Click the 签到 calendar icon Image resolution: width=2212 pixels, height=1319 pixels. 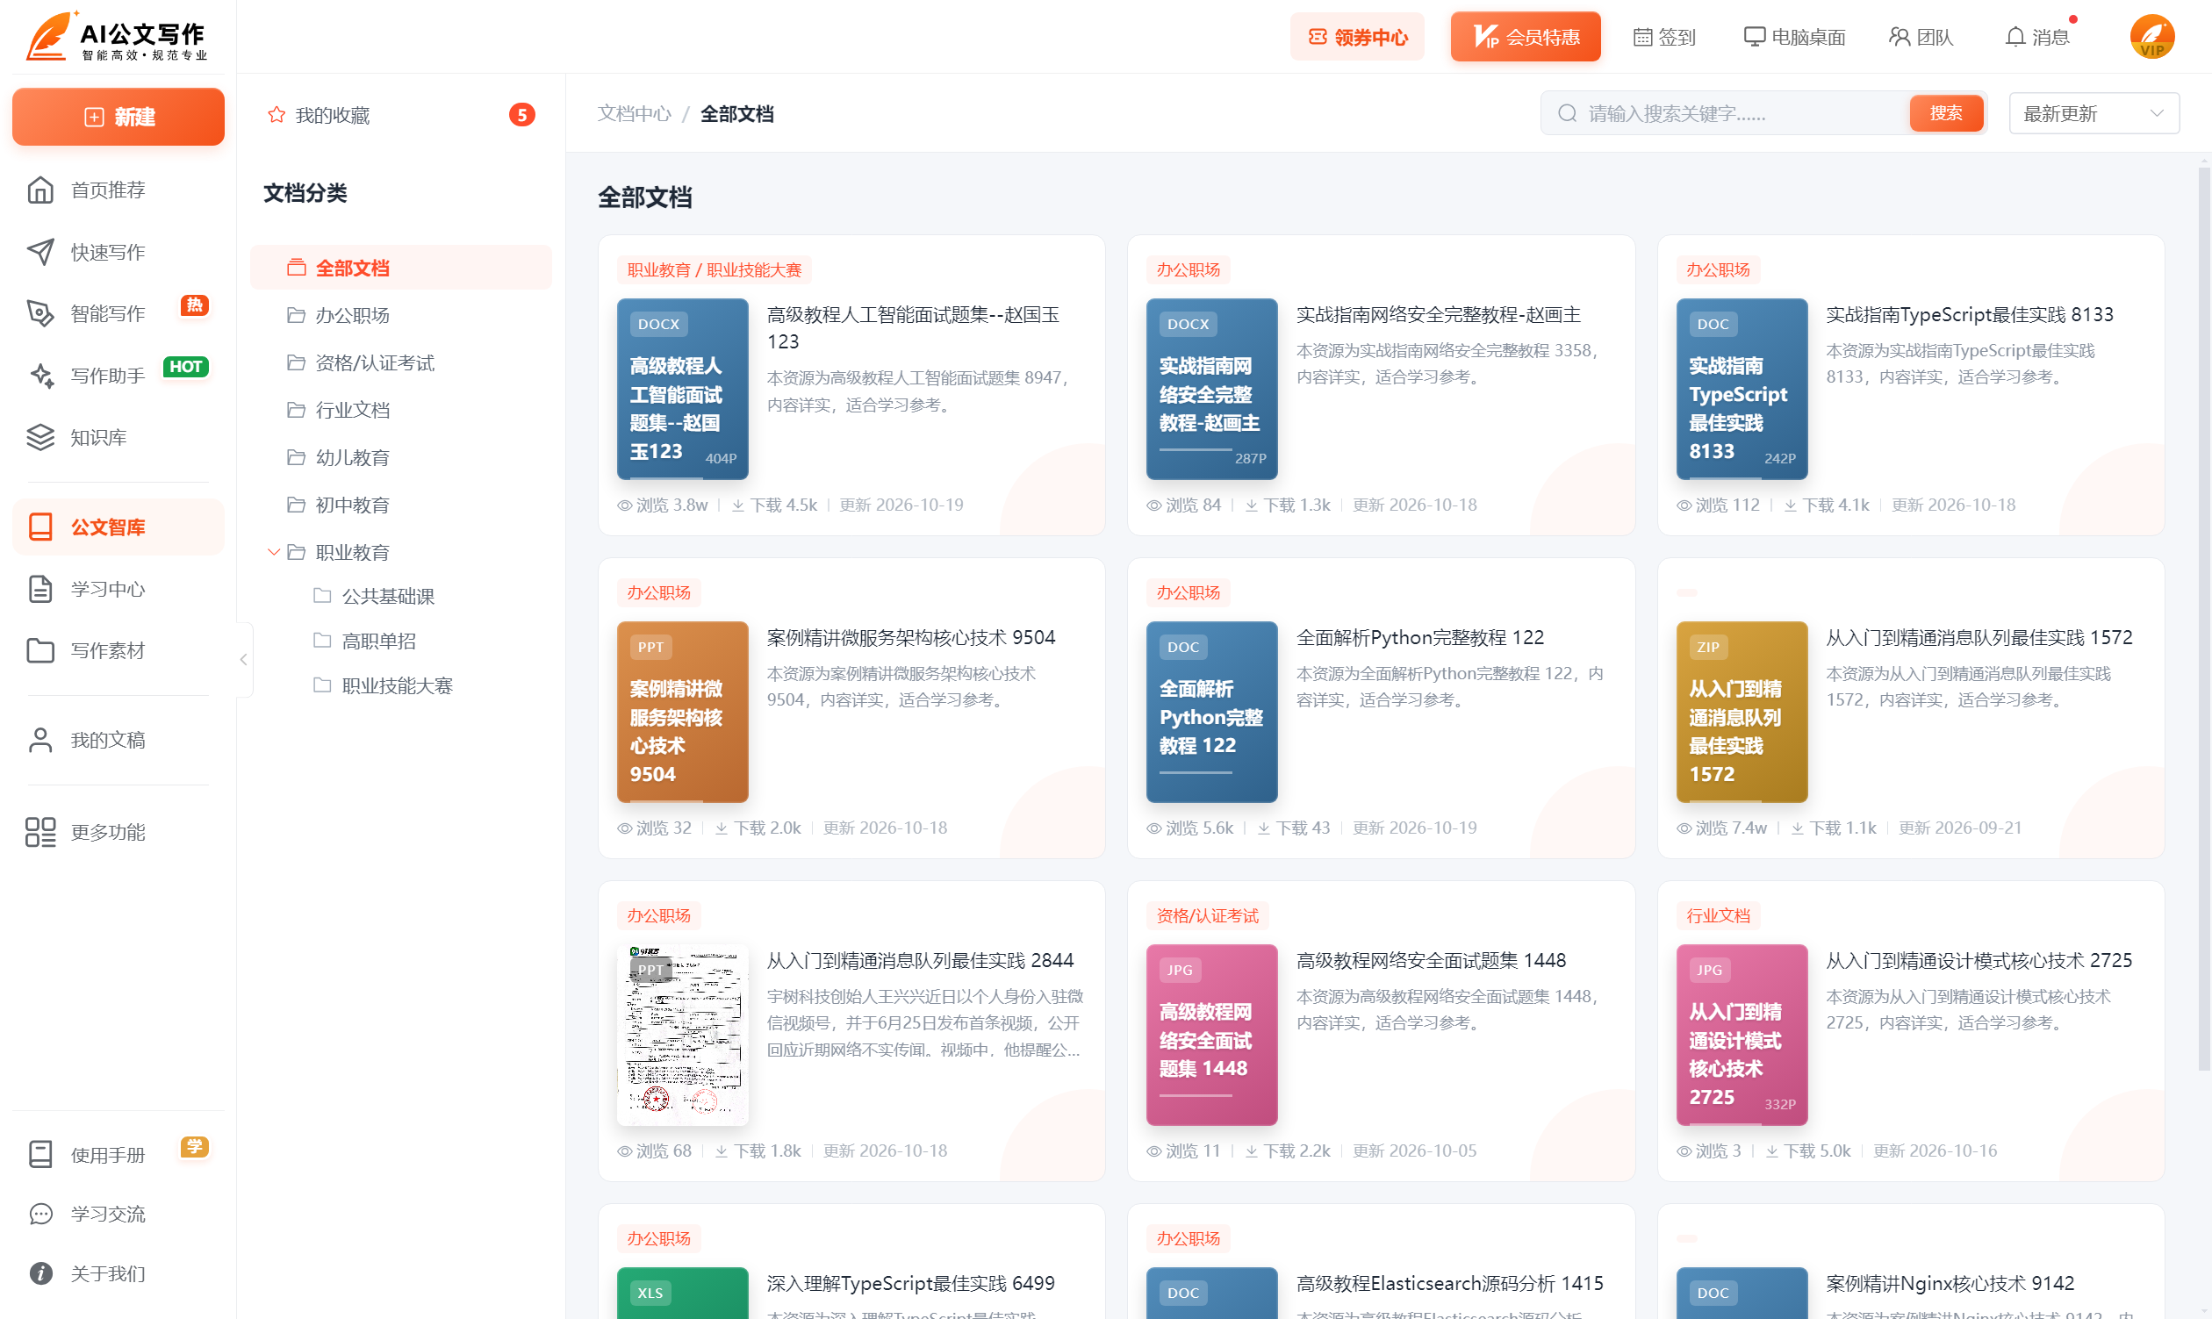click(1642, 37)
